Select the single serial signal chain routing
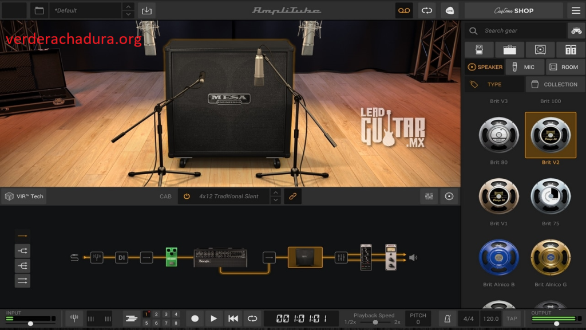The image size is (586, 330). (x=22, y=236)
